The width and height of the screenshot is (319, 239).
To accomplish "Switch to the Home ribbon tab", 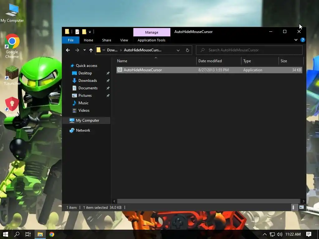I will (x=88, y=40).
